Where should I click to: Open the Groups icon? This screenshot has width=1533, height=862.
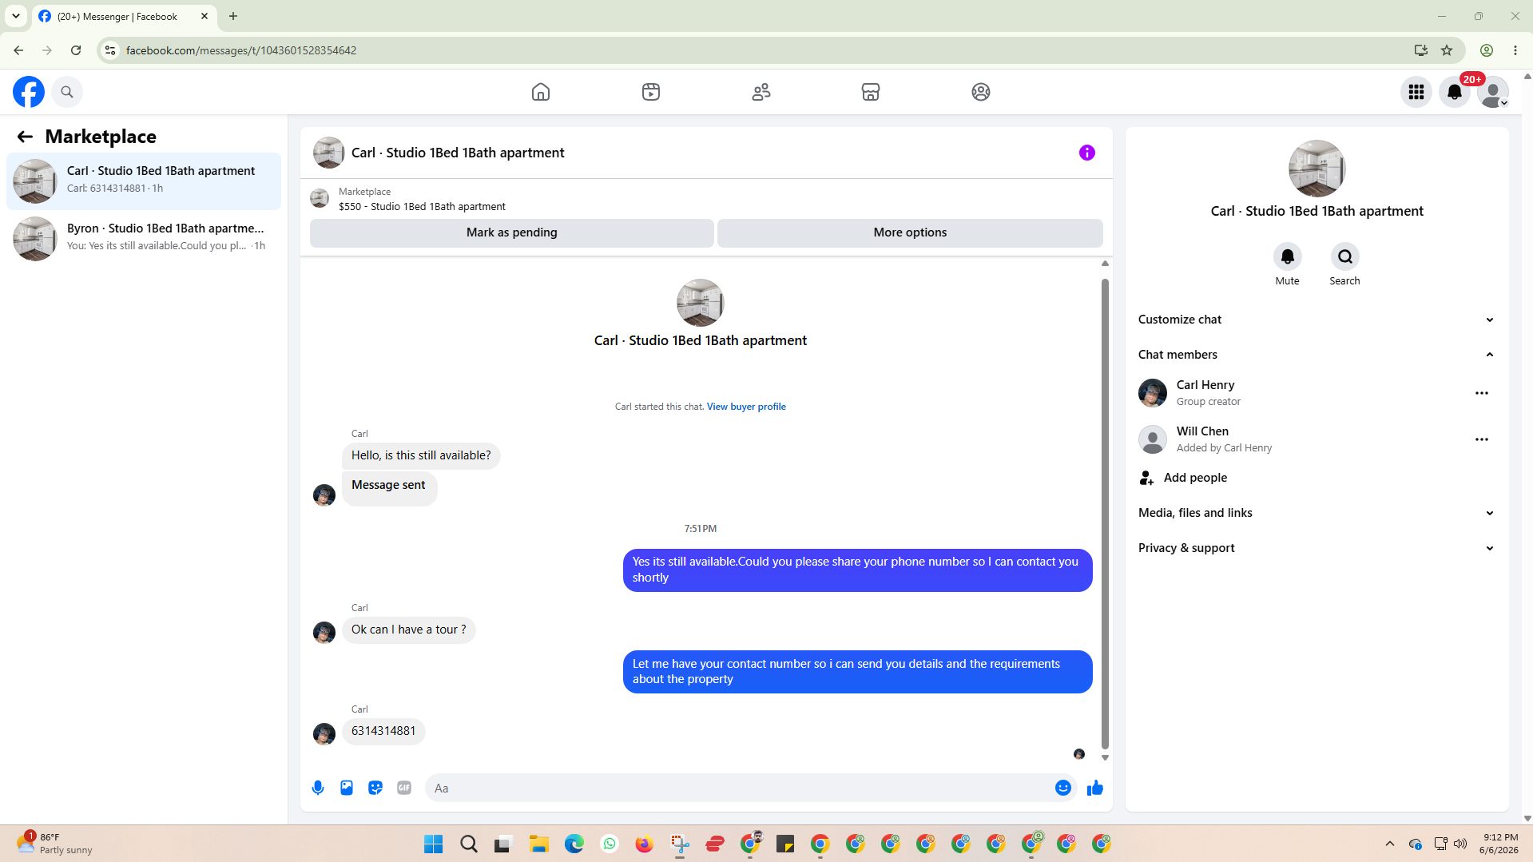pyautogui.click(x=981, y=92)
